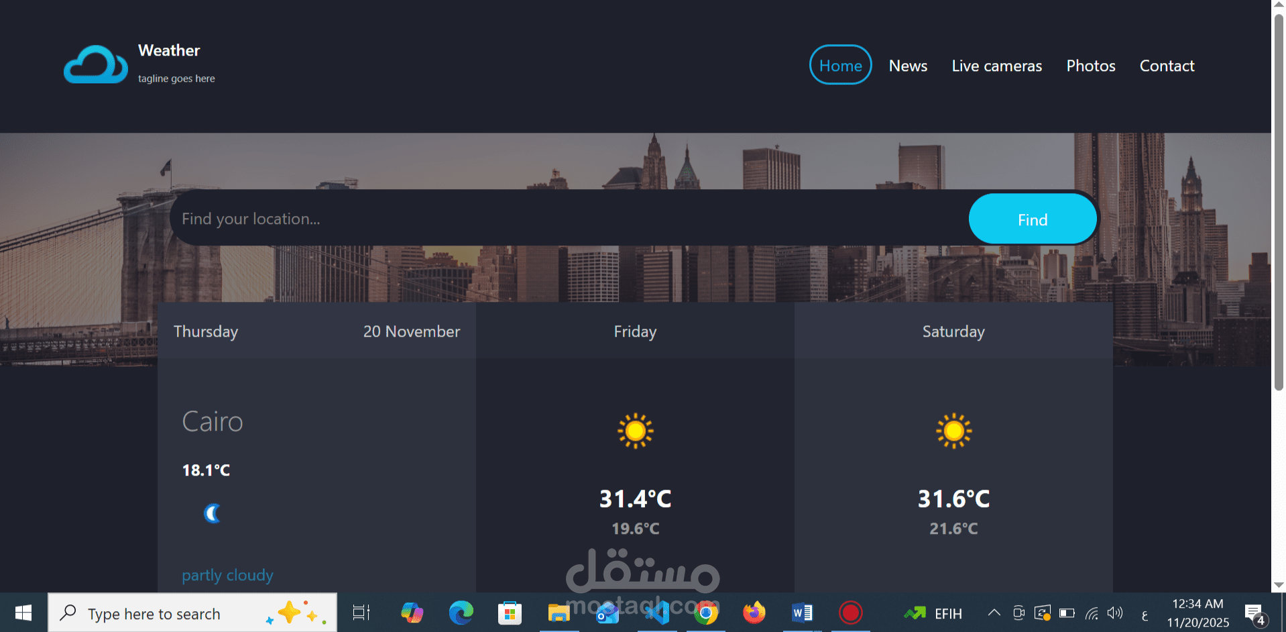1286x632 pixels.
Task: Switch the Arabic input language indicator
Action: point(1145,614)
